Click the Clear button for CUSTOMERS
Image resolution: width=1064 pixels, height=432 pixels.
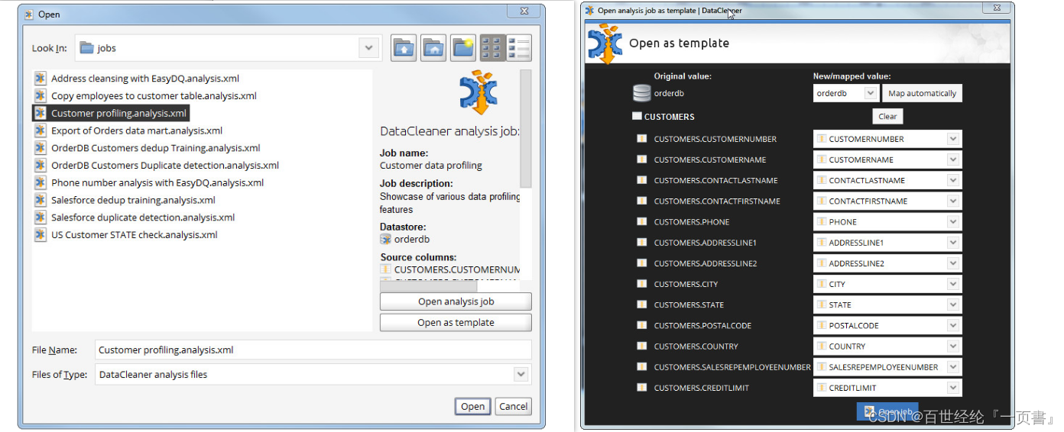887,117
